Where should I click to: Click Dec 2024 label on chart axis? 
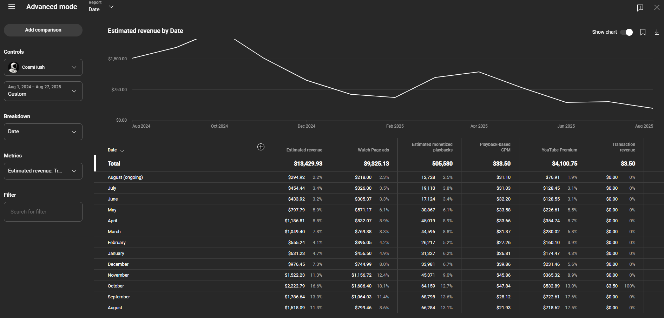306,126
